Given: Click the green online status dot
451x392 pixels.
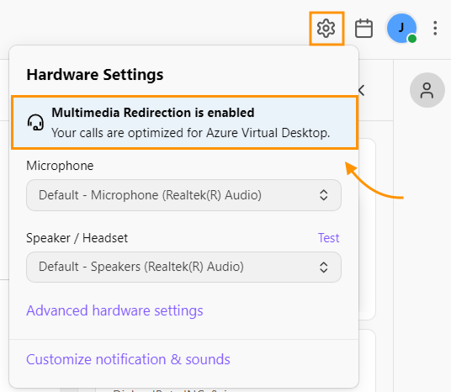Looking at the screenshot, I should point(412,38).
